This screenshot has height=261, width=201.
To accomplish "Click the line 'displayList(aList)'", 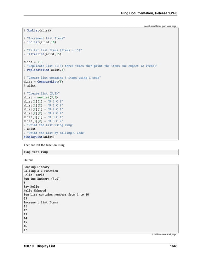I will 39,137.
